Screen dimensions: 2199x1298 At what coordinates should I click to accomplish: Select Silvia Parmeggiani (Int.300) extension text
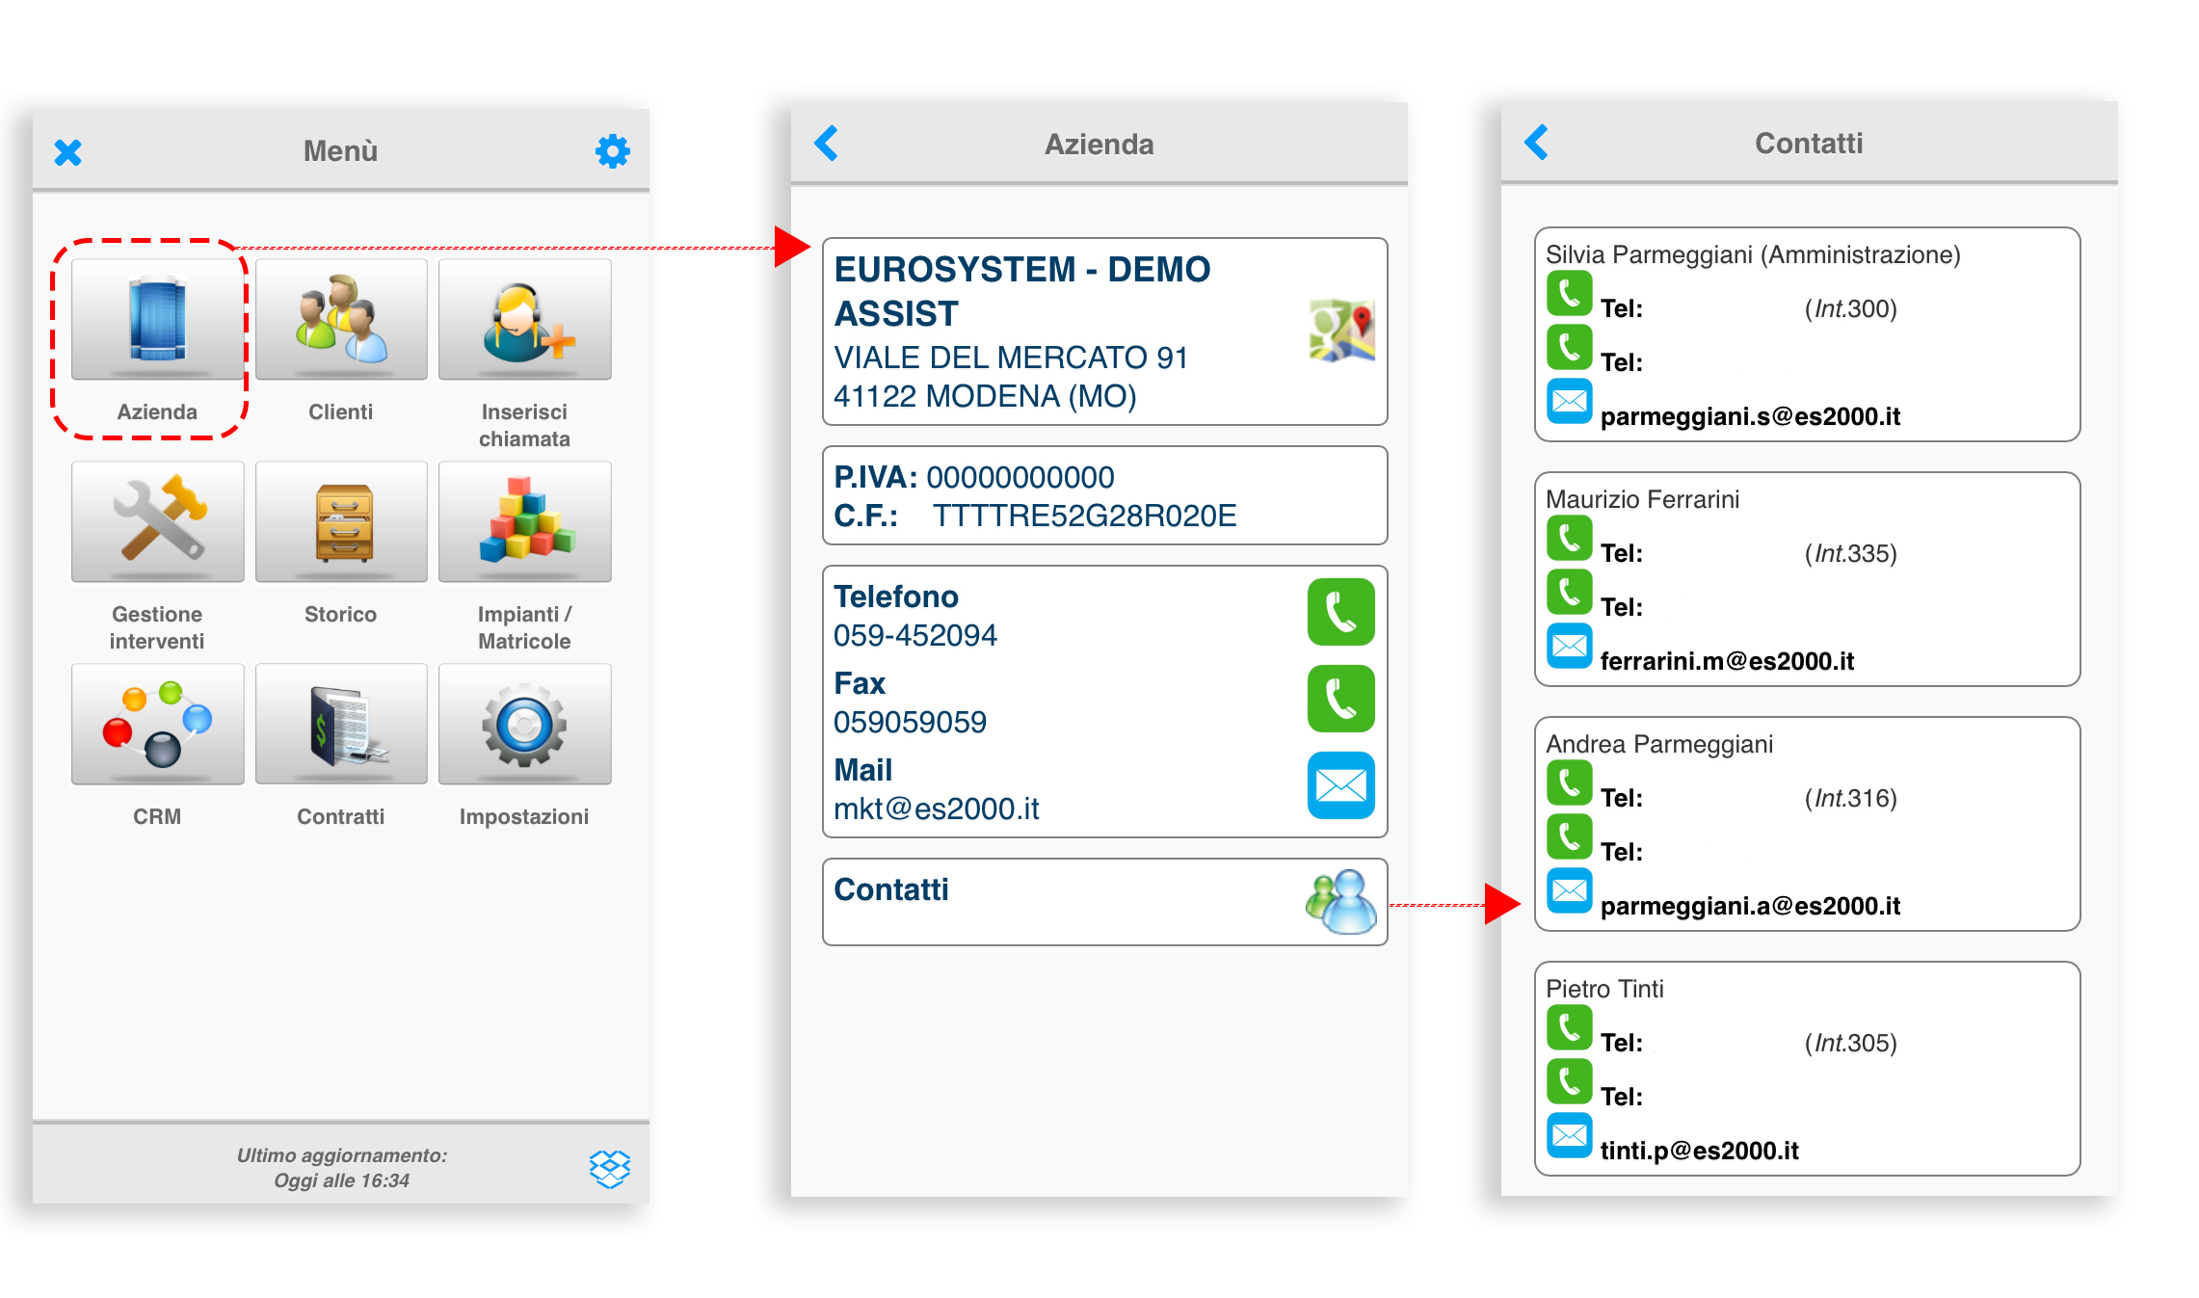point(1850,308)
